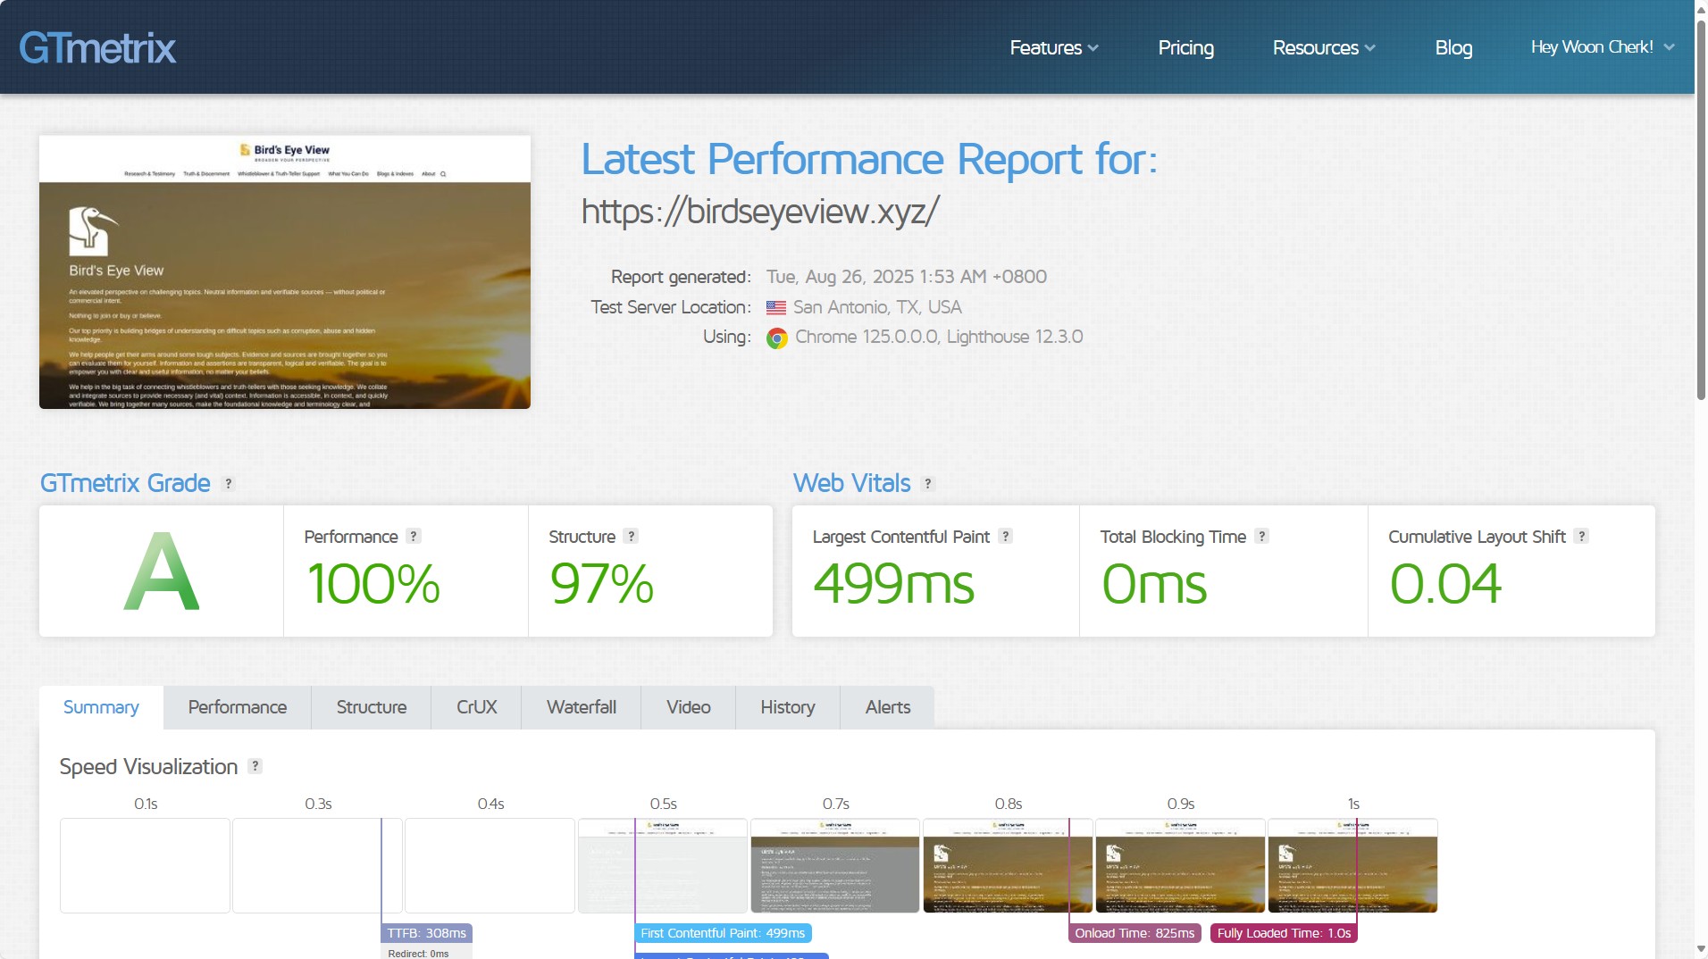
Task: Click the Onload Time: 825ms marker
Action: tap(1134, 933)
